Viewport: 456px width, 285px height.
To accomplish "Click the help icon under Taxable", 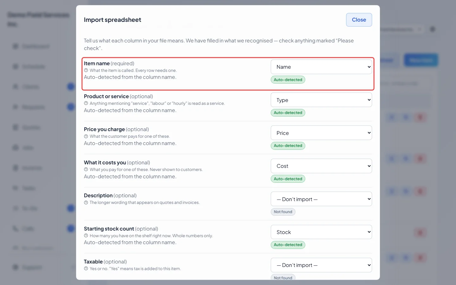I will [x=86, y=269].
